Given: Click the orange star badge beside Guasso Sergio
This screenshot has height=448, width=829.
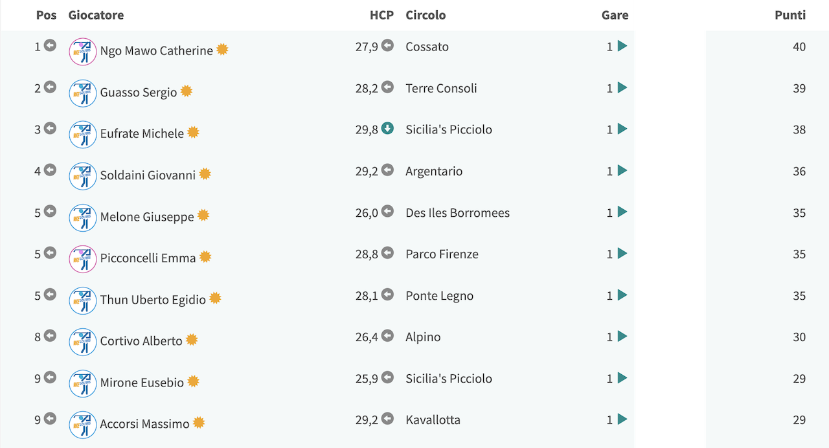Looking at the screenshot, I should coord(187,91).
